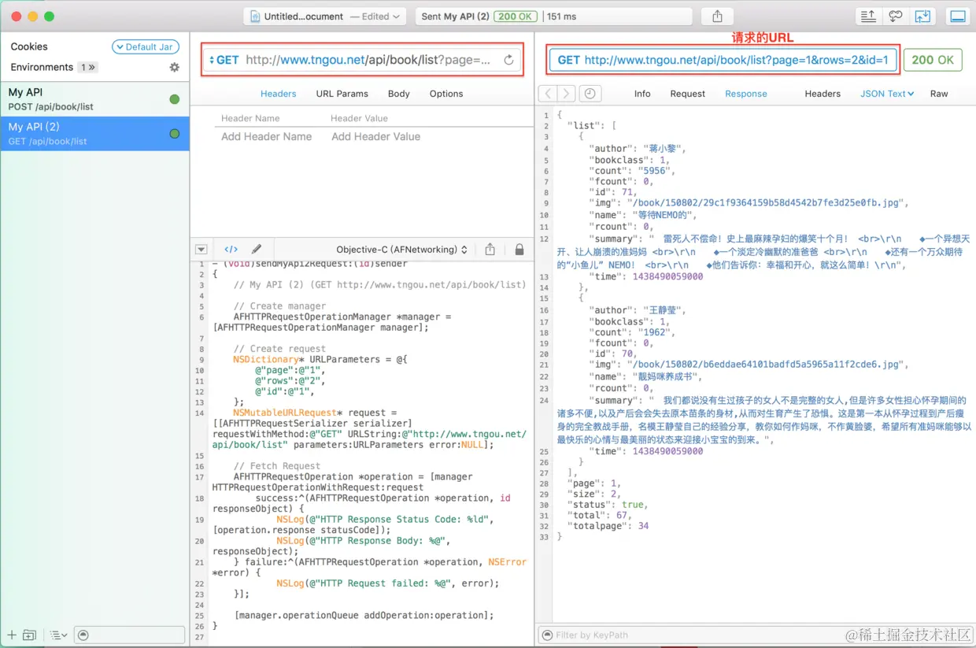Add a new group folder
976x648 pixels.
point(29,635)
